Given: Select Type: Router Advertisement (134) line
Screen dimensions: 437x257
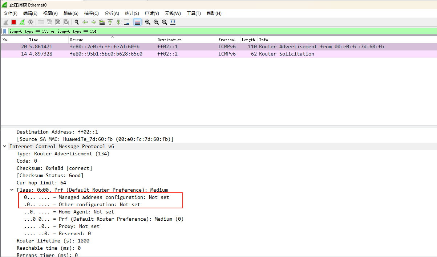Looking at the screenshot, I should coord(63,154).
